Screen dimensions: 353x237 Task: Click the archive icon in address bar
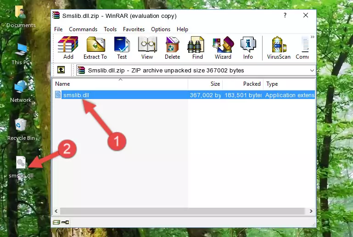[81, 71]
